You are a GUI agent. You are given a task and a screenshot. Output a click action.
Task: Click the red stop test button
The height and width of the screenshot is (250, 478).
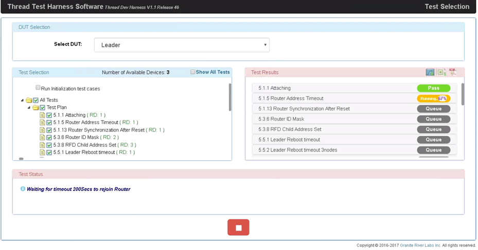[x=238, y=227]
